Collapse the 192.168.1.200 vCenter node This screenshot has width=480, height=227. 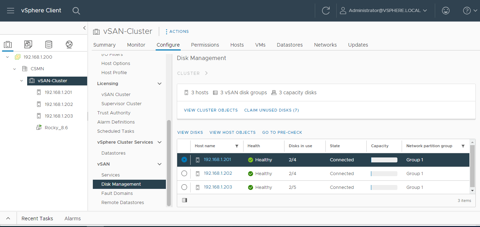7,57
